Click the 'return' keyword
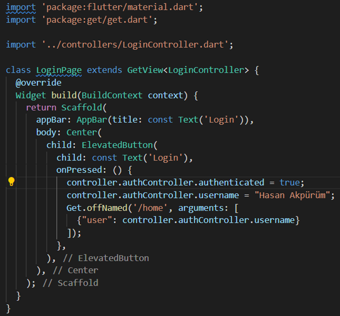 point(41,107)
